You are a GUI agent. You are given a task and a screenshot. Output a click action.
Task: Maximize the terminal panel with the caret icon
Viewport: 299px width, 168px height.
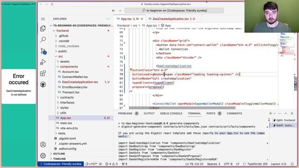pyautogui.click(x=286, y=113)
